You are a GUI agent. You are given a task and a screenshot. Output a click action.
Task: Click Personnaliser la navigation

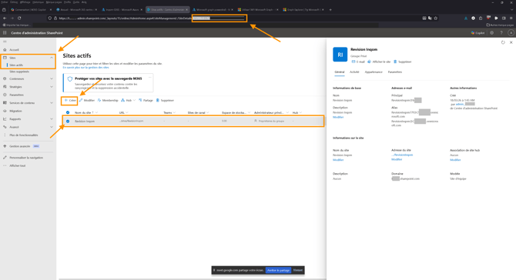click(26, 158)
